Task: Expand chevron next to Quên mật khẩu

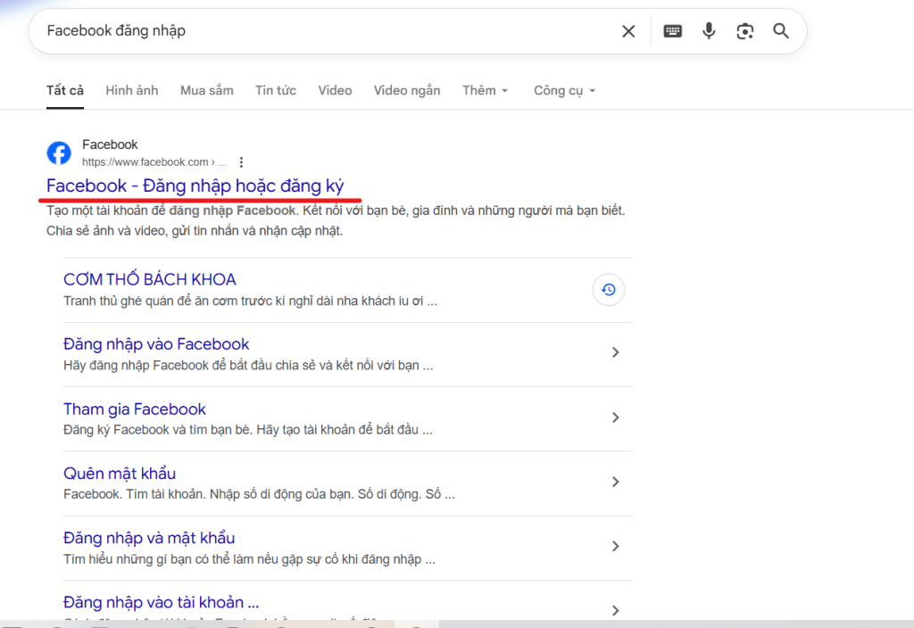Action: 615,482
